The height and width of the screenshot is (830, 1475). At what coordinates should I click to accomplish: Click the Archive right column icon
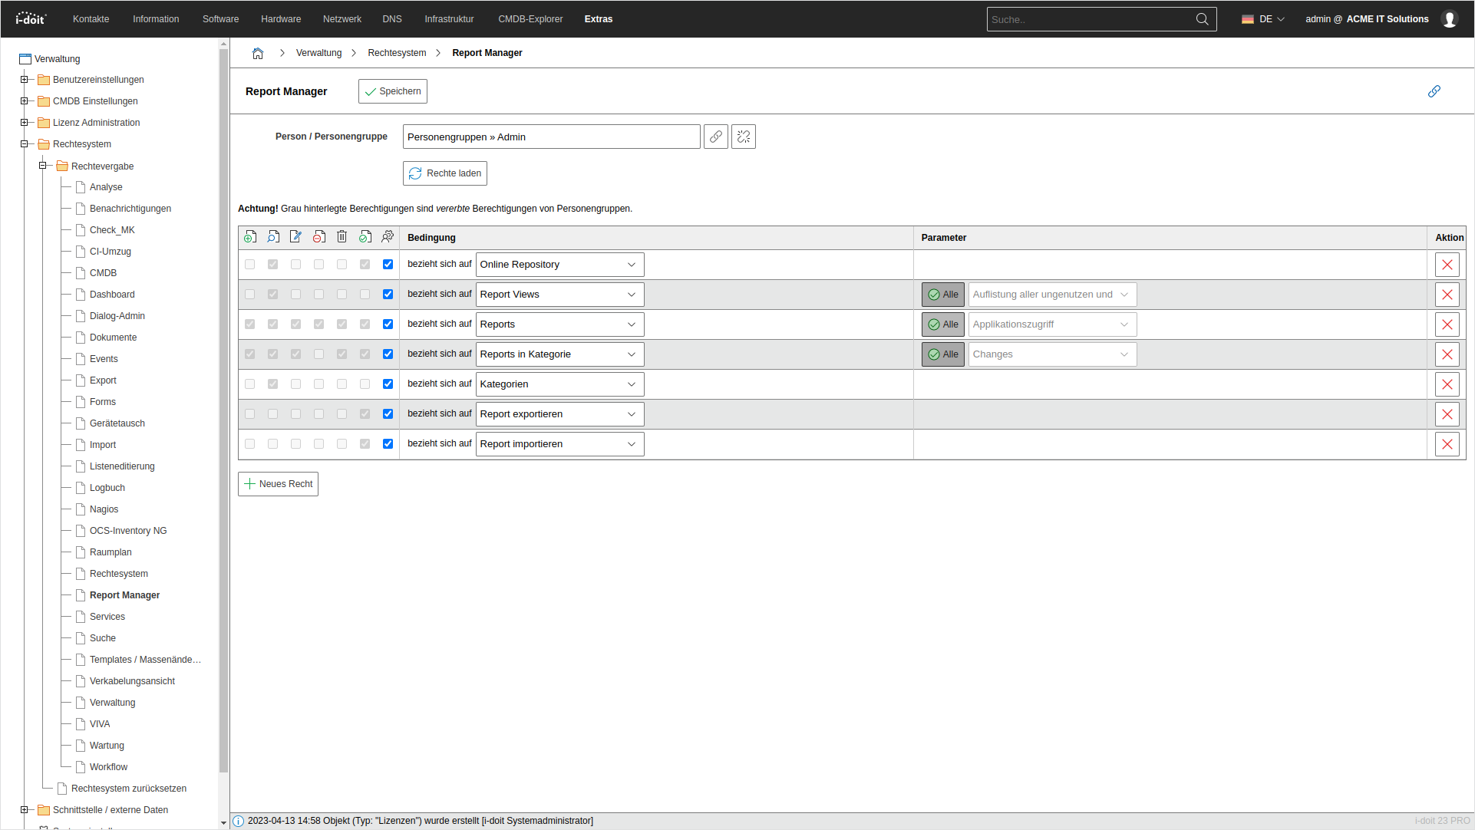(x=319, y=237)
